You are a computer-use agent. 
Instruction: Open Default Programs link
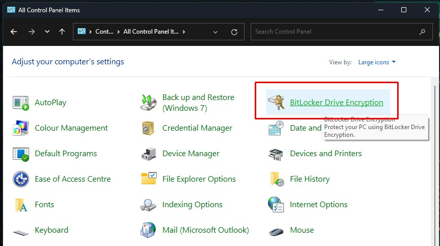coord(66,154)
